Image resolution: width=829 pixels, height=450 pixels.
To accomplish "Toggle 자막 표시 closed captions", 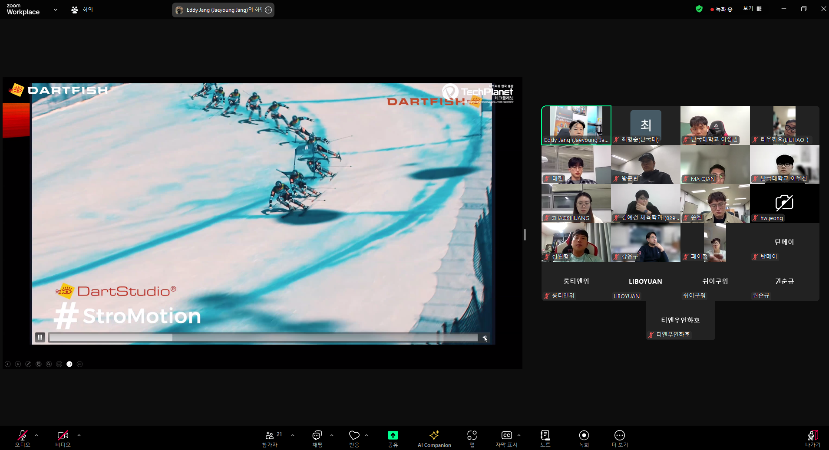I will point(506,438).
